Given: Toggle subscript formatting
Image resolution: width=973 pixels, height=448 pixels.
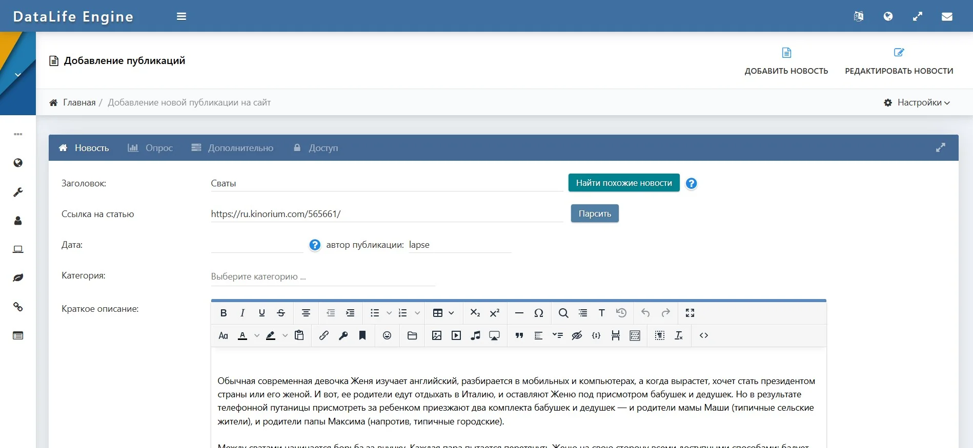Looking at the screenshot, I should pos(475,313).
